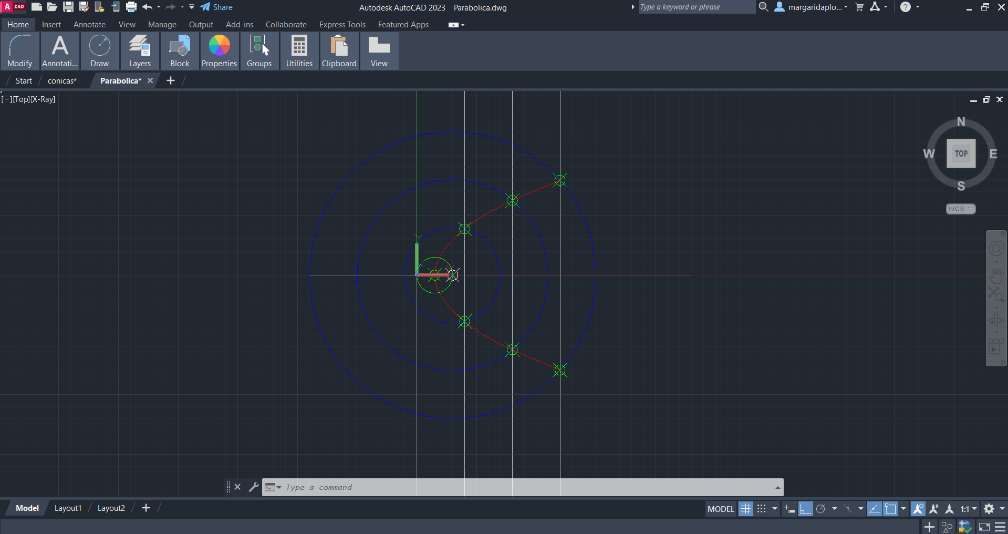Expand the annotation scale 1:1 dropdown

tap(969, 509)
